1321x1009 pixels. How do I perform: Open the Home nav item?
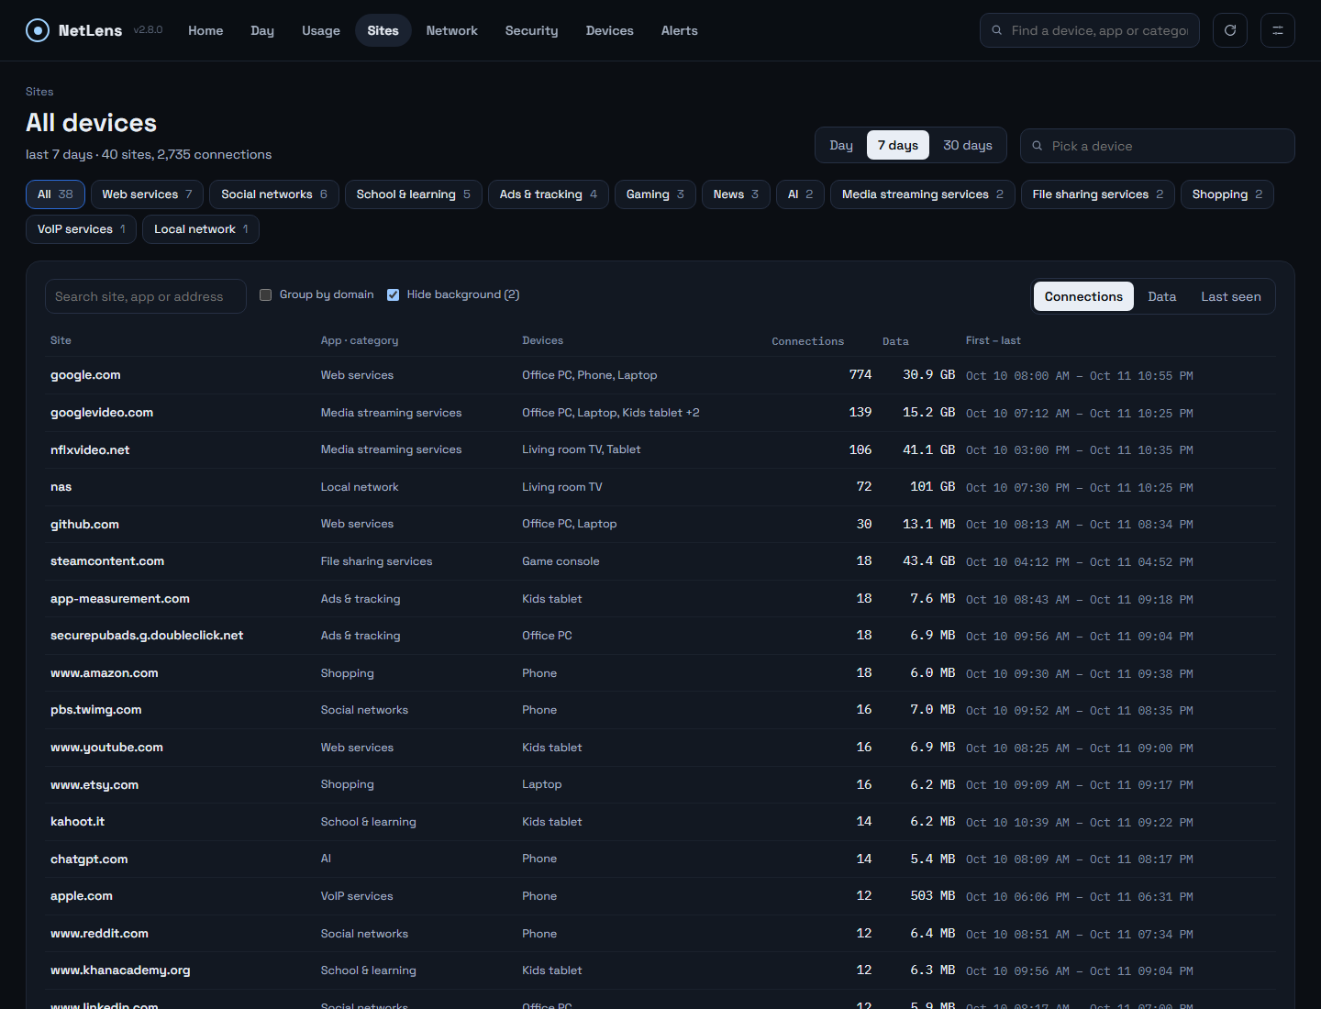pyautogui.click(x=205, y=30)
